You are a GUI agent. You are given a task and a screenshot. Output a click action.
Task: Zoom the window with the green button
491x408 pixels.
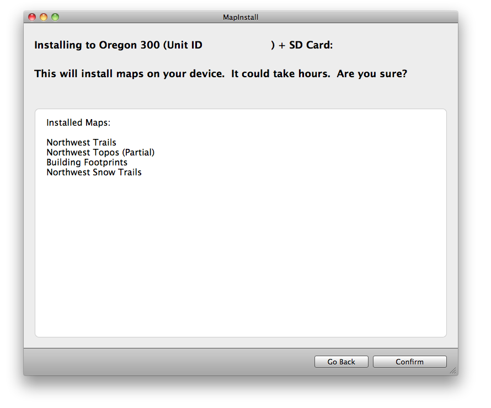pos(55,17)
